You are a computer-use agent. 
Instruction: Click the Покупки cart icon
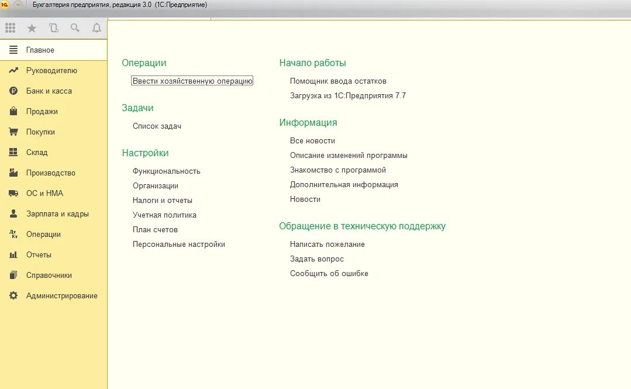point(13,132)
